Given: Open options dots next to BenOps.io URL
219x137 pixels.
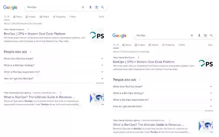Looking at the screenshot, I should pos(138,58).
